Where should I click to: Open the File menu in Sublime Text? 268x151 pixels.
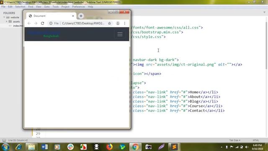point(3,7)
